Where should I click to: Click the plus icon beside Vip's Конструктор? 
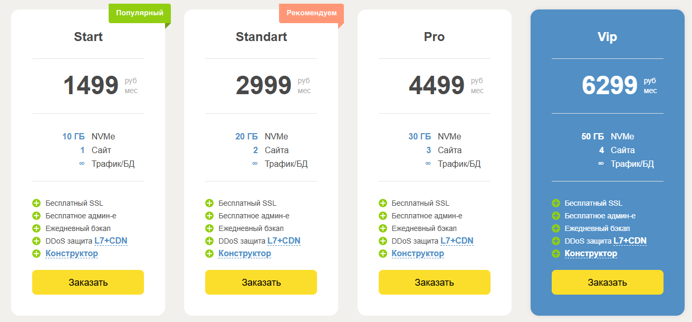click(556, 254)
